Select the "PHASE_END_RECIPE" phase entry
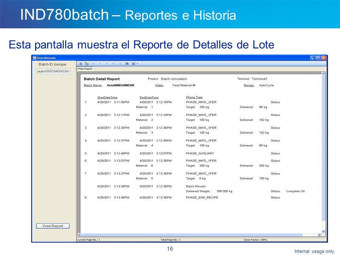Screen dimensions: 340x255 [x=202, y=198]
